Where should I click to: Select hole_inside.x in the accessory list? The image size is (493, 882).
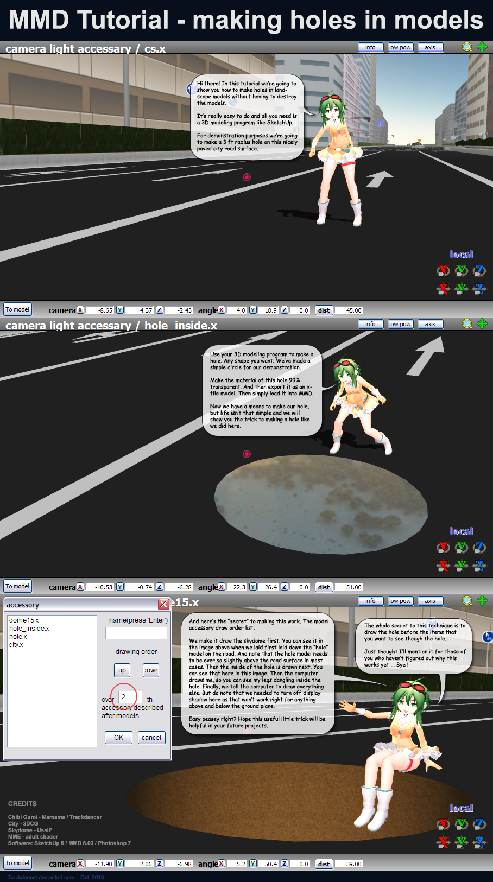[29, 629]
